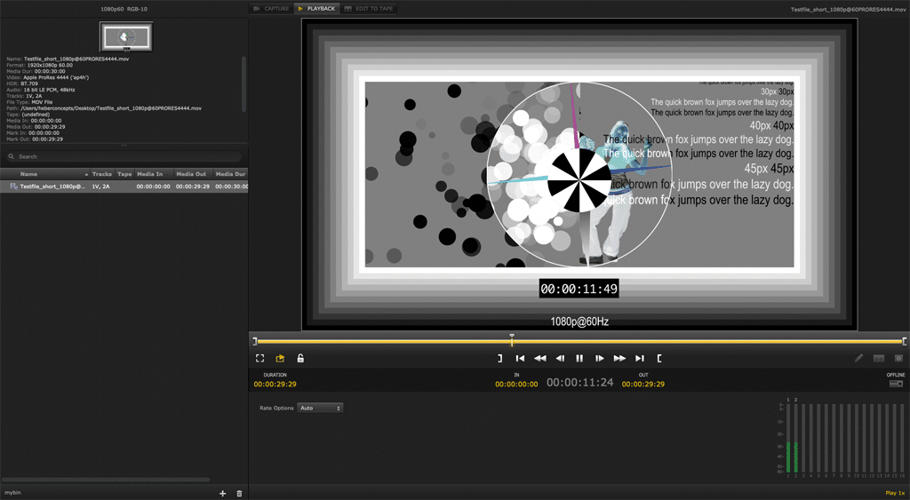Screen dimensions: 910x500
Task: Jump to the end of the clip
Action: tap(640, 358)
